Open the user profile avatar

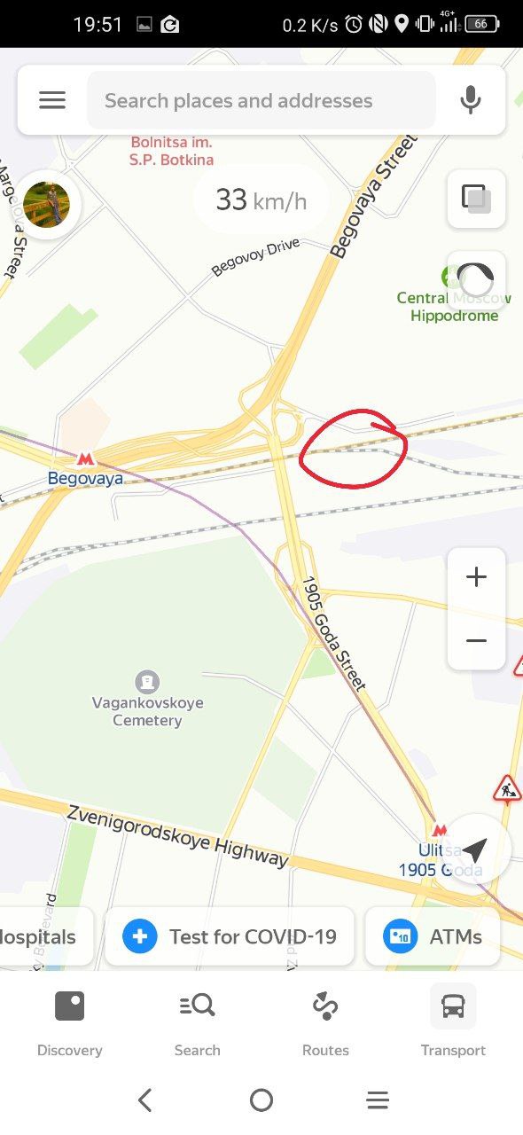click(46, 205)
